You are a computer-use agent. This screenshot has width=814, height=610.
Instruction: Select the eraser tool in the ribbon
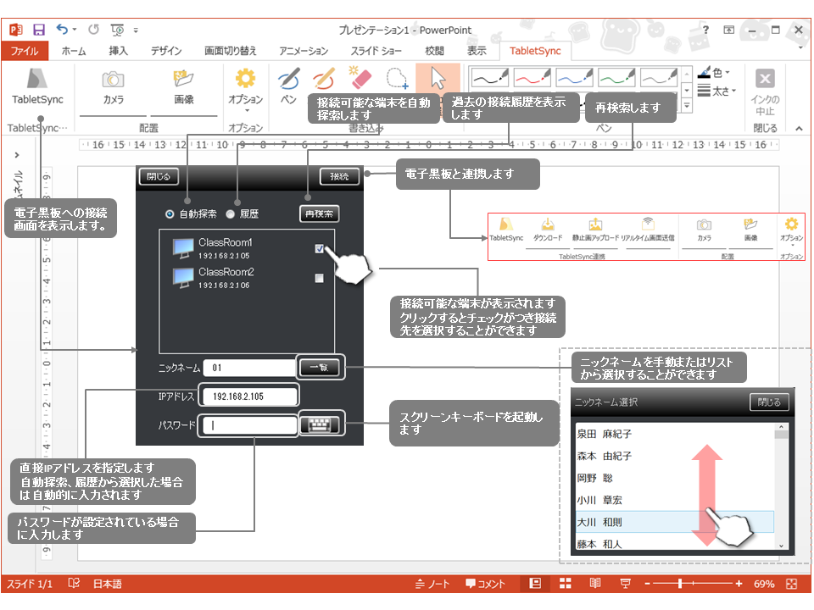360,79
